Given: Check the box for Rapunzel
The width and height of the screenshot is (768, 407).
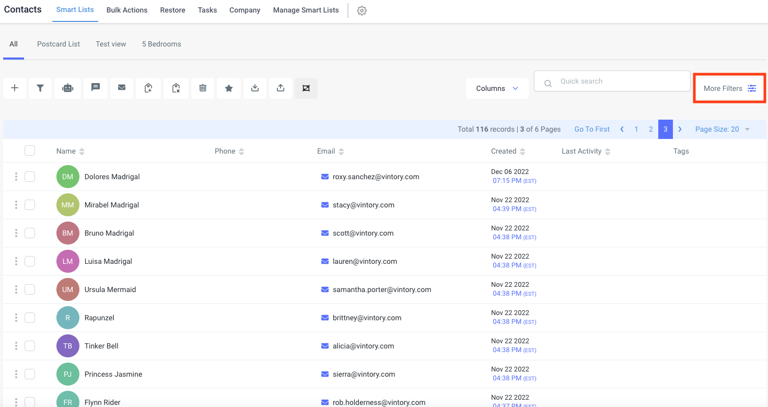Looking at the screenshot, I should [30, 318].
